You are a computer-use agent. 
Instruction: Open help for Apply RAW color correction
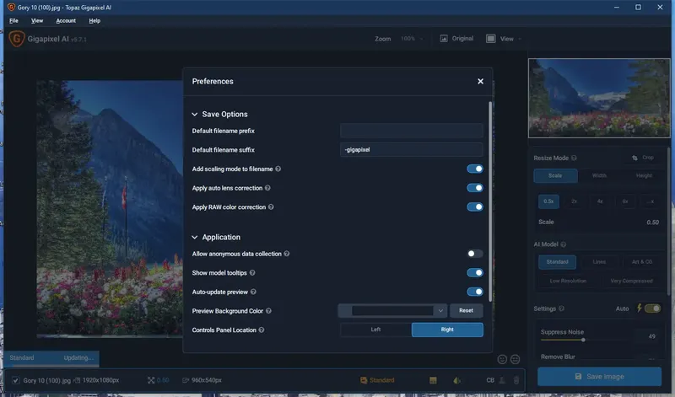[271, 207]
